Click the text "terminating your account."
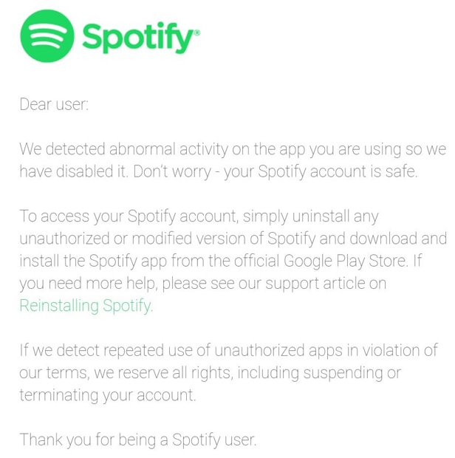 (108, 394)
